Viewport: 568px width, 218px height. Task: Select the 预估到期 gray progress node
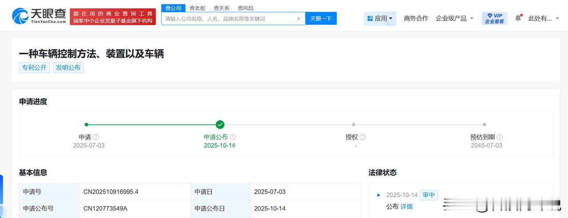click(484, 125)
